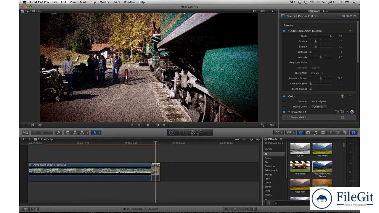Go to previous edit point in viewer
The height and width of the screenshot is (213, 379).
pyautogui.click(x=158, y=125)
